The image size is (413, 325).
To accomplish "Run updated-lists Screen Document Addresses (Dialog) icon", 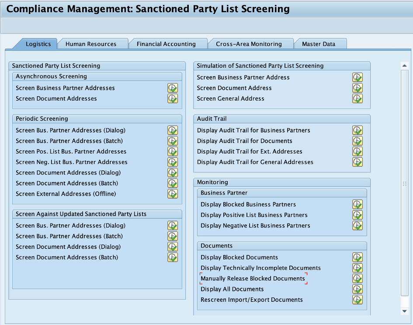I will [173, 246].
